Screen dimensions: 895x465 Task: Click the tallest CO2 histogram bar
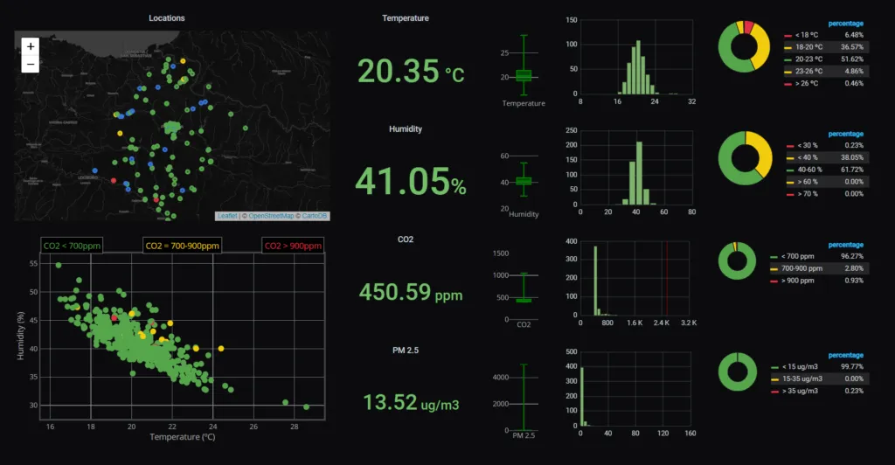click(595, 281)
